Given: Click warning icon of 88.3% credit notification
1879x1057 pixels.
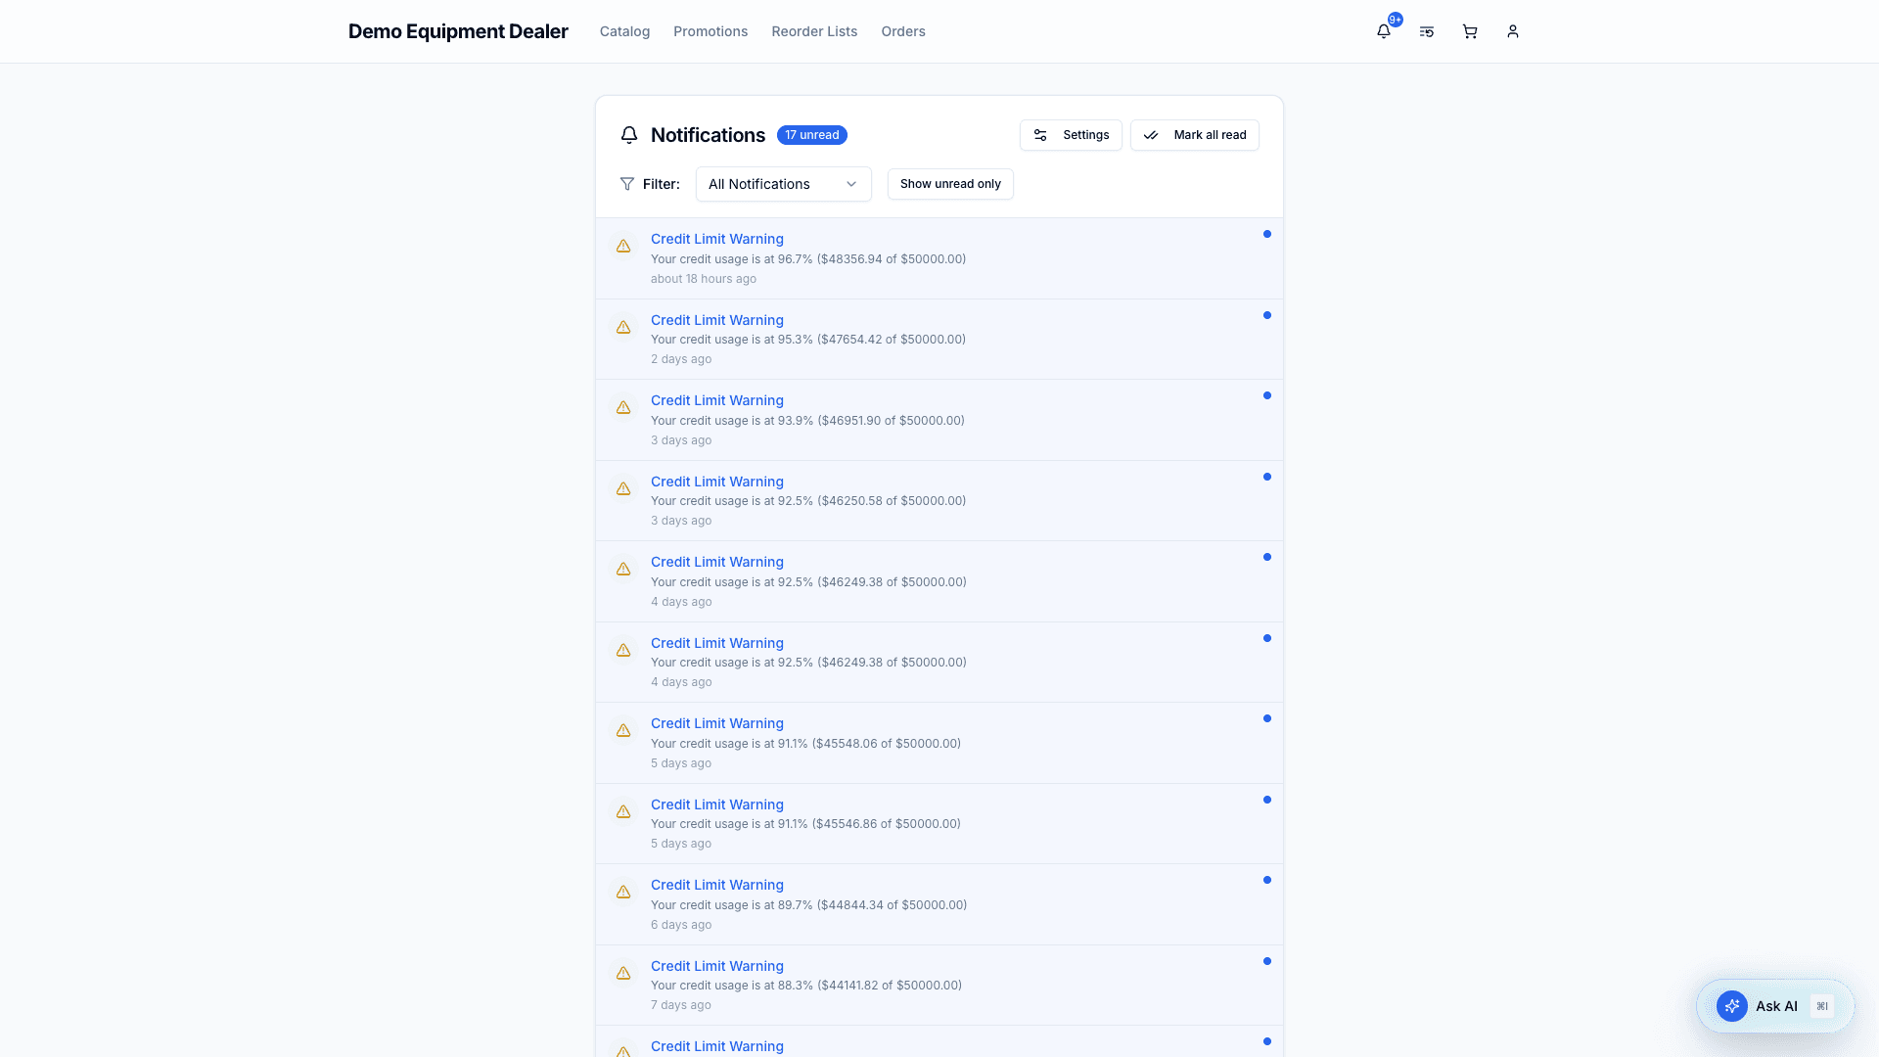Looking at the screenshot, I should click(x=623, y=973).
